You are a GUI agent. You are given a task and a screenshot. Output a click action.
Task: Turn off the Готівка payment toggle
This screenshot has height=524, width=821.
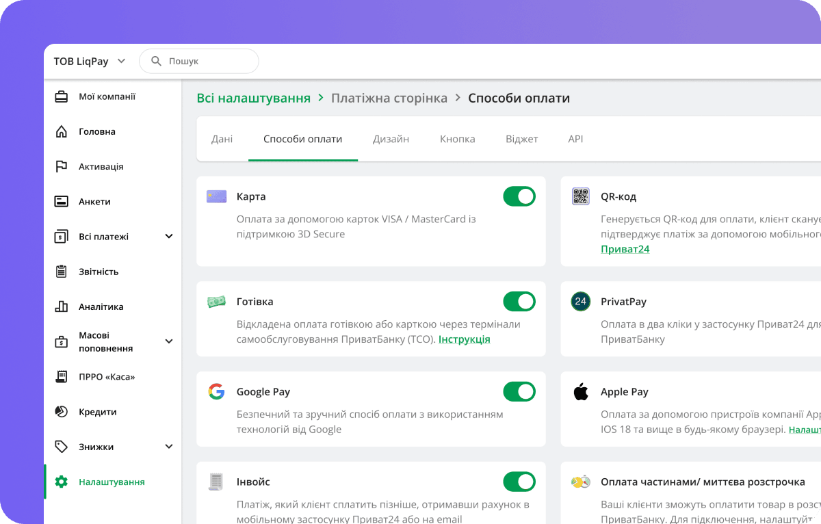click(x=519, y=301)
